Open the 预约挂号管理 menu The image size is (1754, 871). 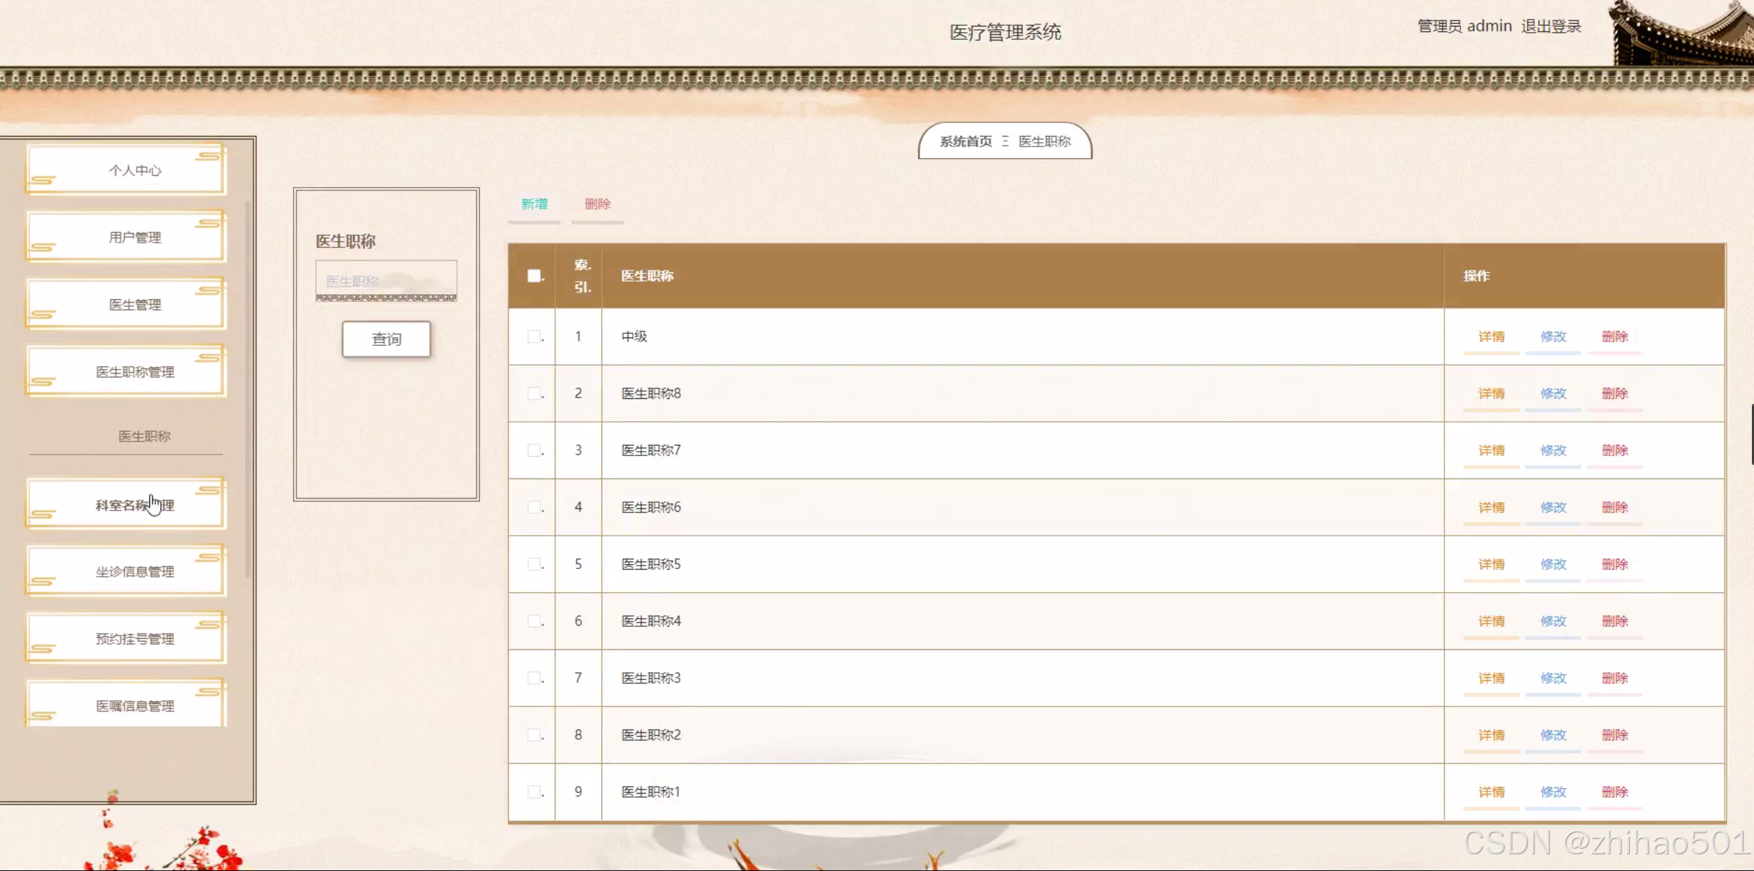point(135,639)
